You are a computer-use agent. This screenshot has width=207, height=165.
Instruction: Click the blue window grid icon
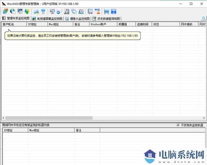tap(114, 11)
